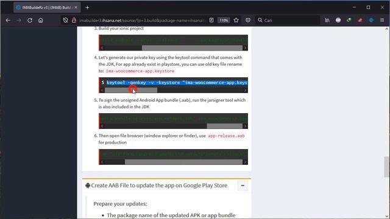Click 'app-release.aab' inline code

(226, 136)
